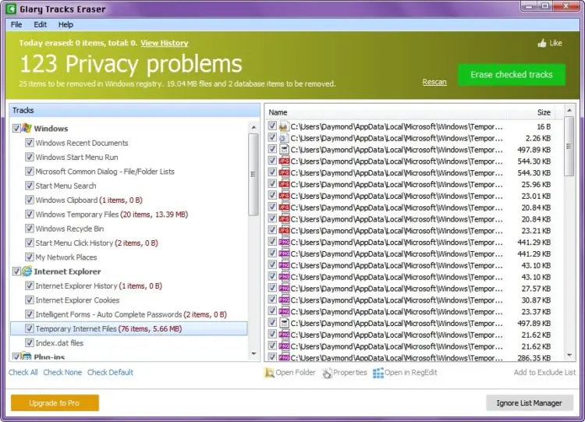Viewport: 585px width, 422px height.
Task: Click the JPG icon of the 25.96 KB file
Action: [x=284, y=184]
